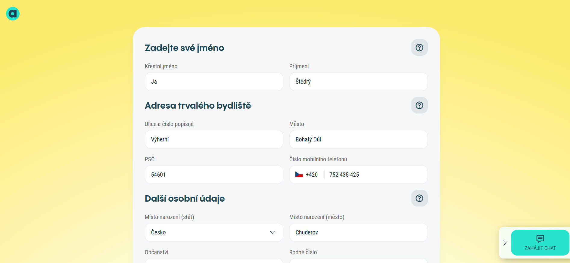Open help for 'Zadejte své jméno' section
Viewport: 570px width, 263px height.
(x=419, y=48)
